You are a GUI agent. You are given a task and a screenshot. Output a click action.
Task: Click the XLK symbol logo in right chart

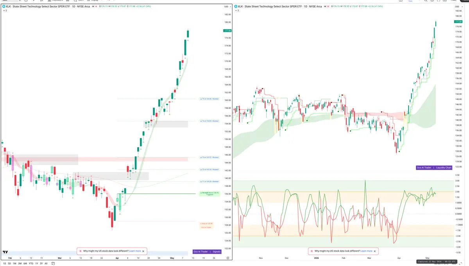tap(236, 7)
